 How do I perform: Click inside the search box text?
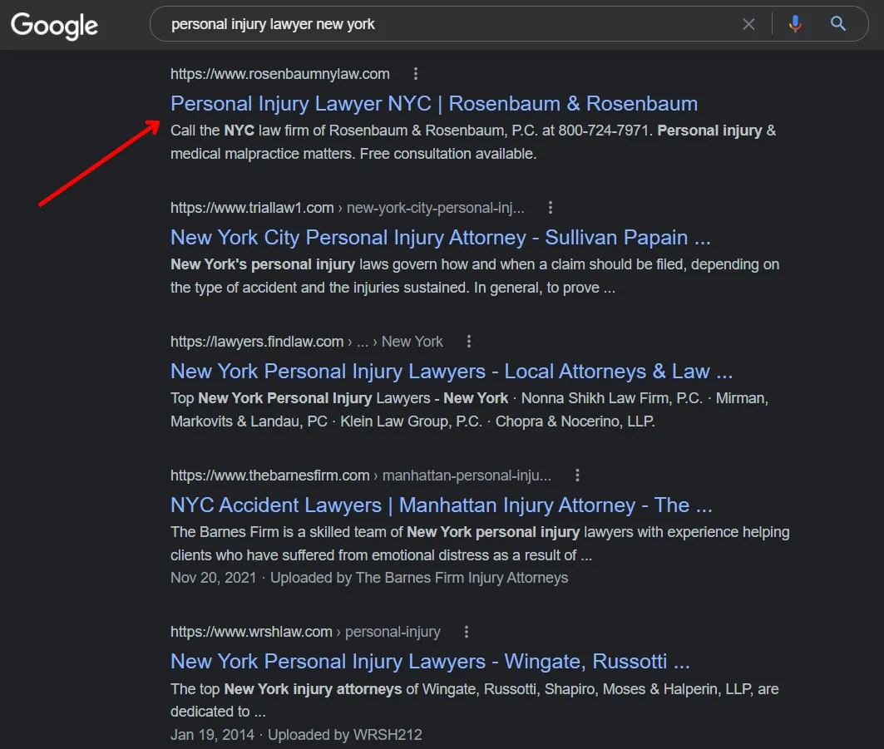pyautogui.click(x=273, y=24)
